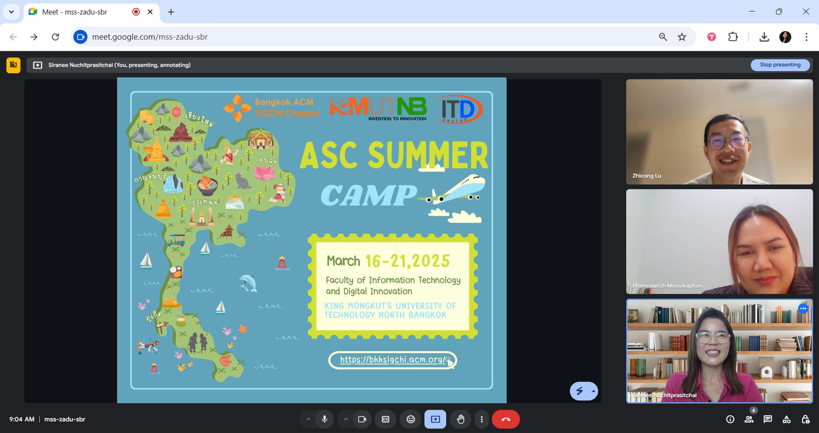Send a reaction emoji

[x=411, y=419]
